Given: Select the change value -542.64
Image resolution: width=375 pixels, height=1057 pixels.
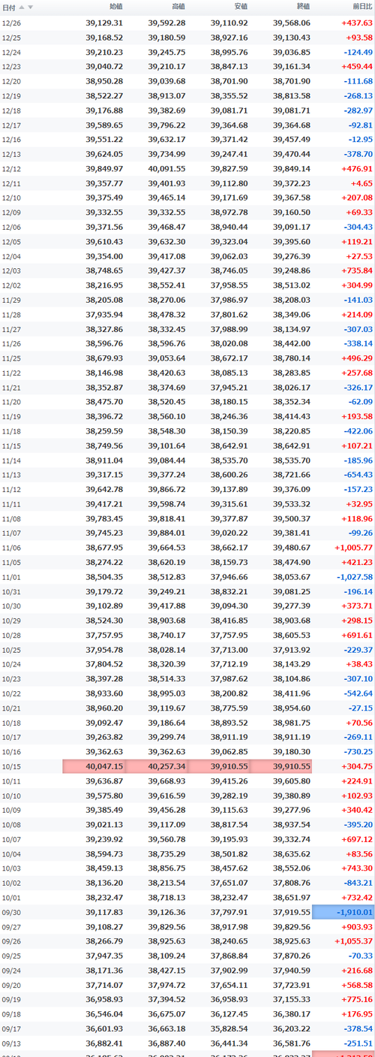Looking at the screenshot, I should tap(358, 694).
